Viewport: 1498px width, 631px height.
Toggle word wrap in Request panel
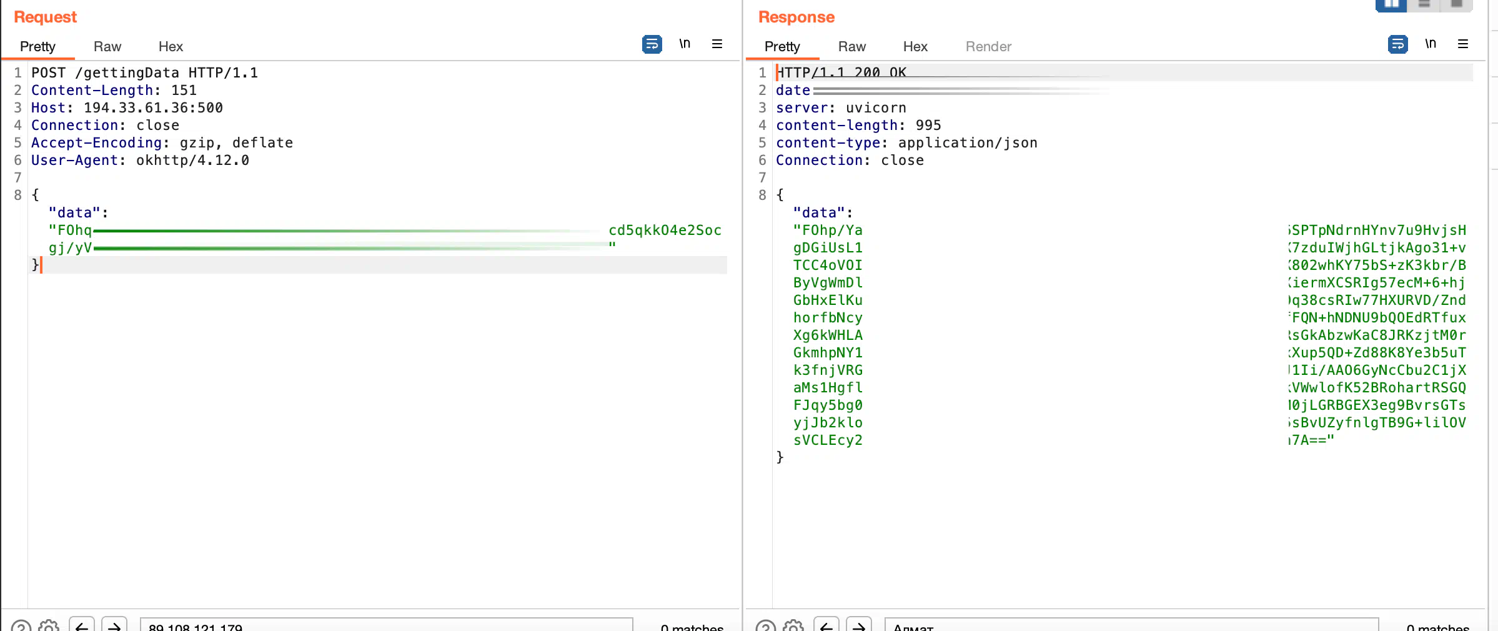click(652, 44)
